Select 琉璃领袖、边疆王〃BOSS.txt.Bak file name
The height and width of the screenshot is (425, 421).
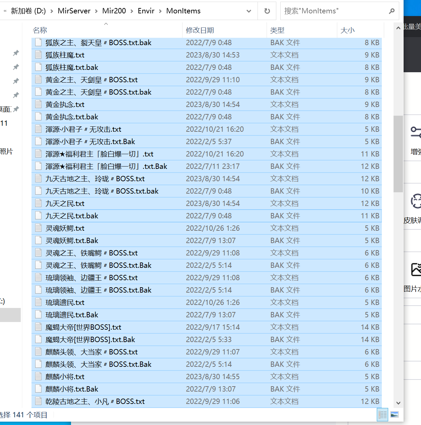click(x=98, y=290)
